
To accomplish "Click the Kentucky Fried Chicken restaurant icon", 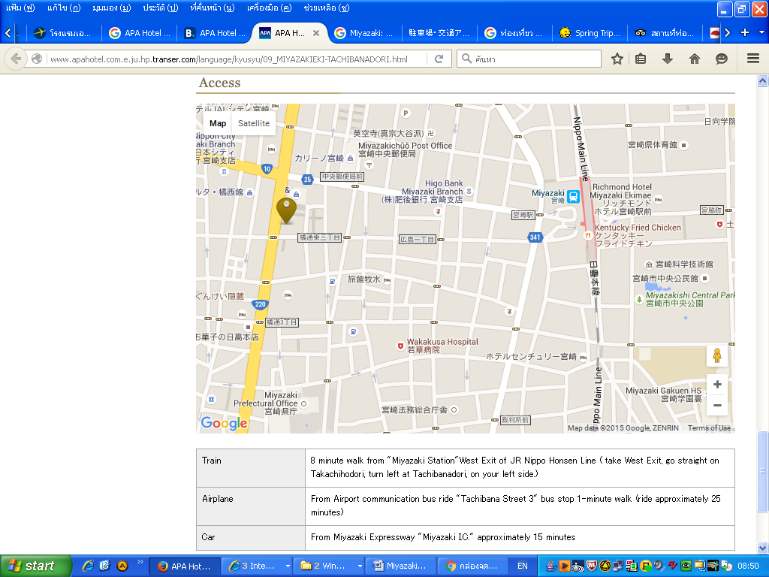I will [x=587, y=235].
